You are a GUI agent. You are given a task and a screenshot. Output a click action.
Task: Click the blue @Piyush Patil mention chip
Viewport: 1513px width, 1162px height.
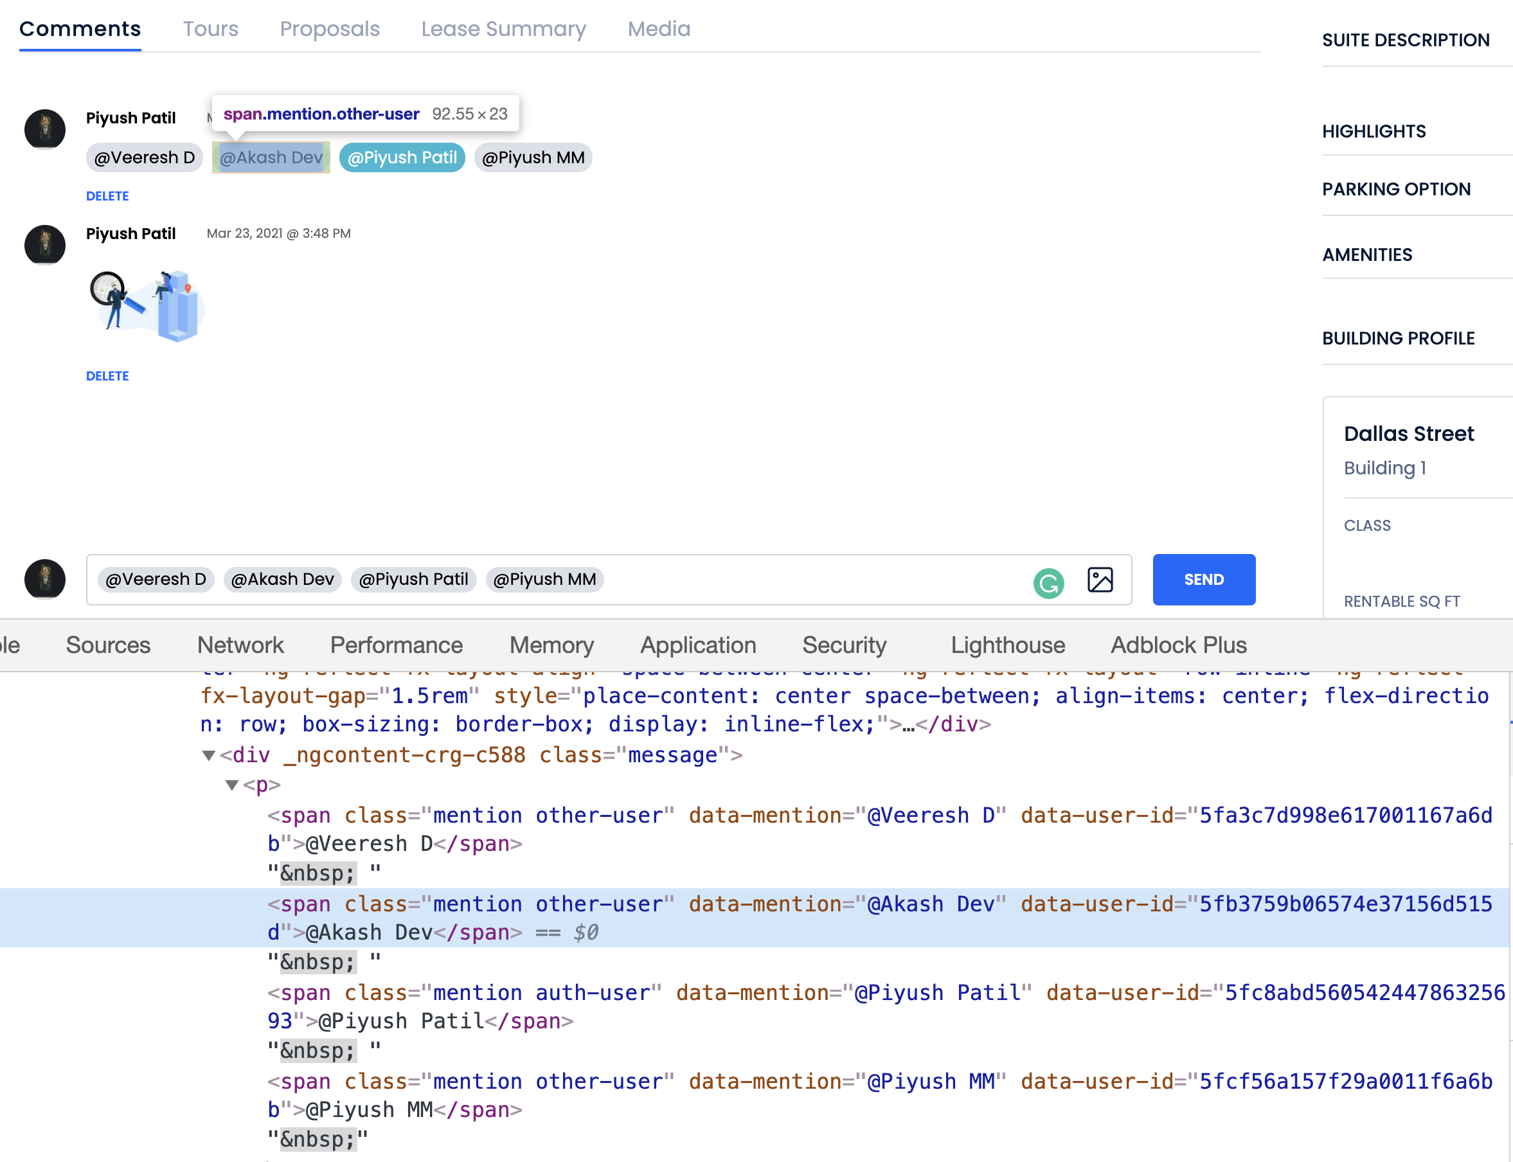[402, 157]
